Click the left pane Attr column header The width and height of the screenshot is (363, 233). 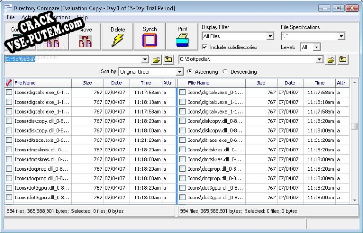[x=168, y=83]
